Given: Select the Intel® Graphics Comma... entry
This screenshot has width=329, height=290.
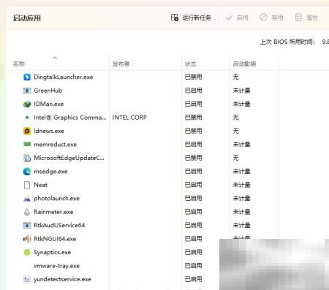Looking at the screenshot, I should 70,118.
